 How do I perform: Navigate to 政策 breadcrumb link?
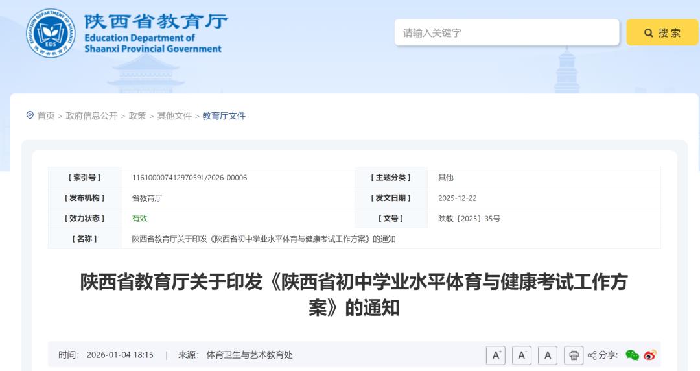137,115
